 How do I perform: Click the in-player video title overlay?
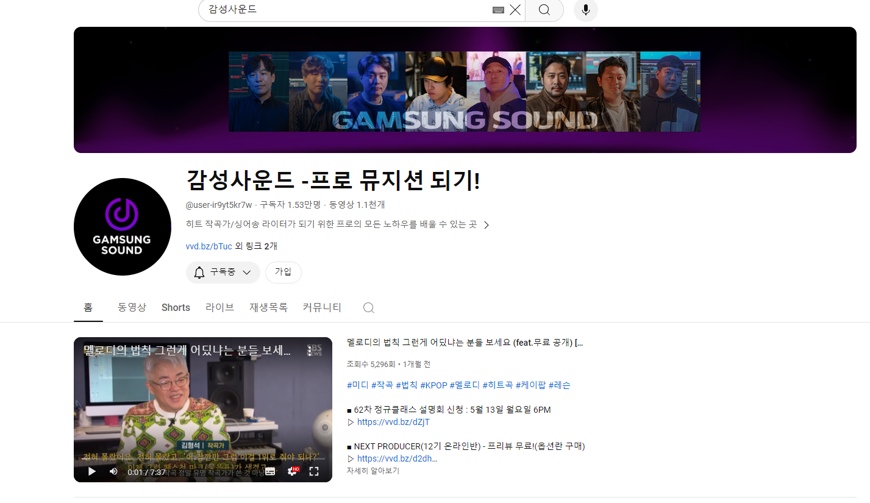pyautogui.click(x=187, y=351)
